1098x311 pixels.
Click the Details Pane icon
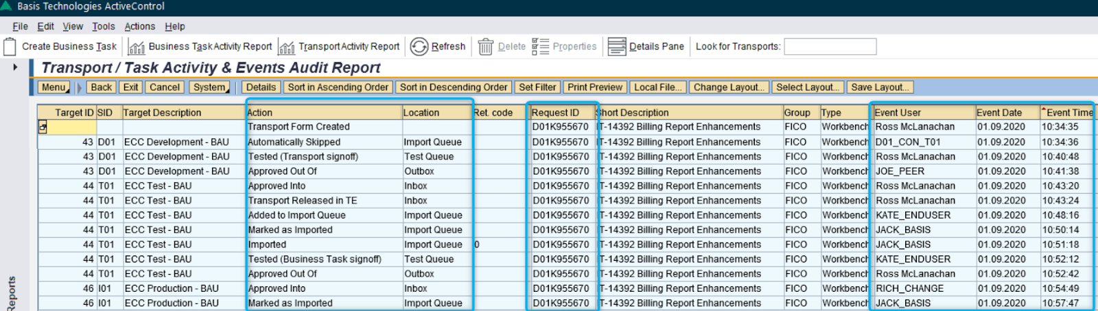coord(617,47)
